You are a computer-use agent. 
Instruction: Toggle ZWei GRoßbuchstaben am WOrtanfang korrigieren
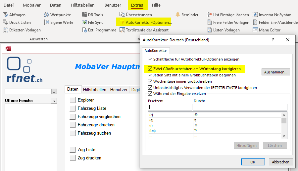150,69
